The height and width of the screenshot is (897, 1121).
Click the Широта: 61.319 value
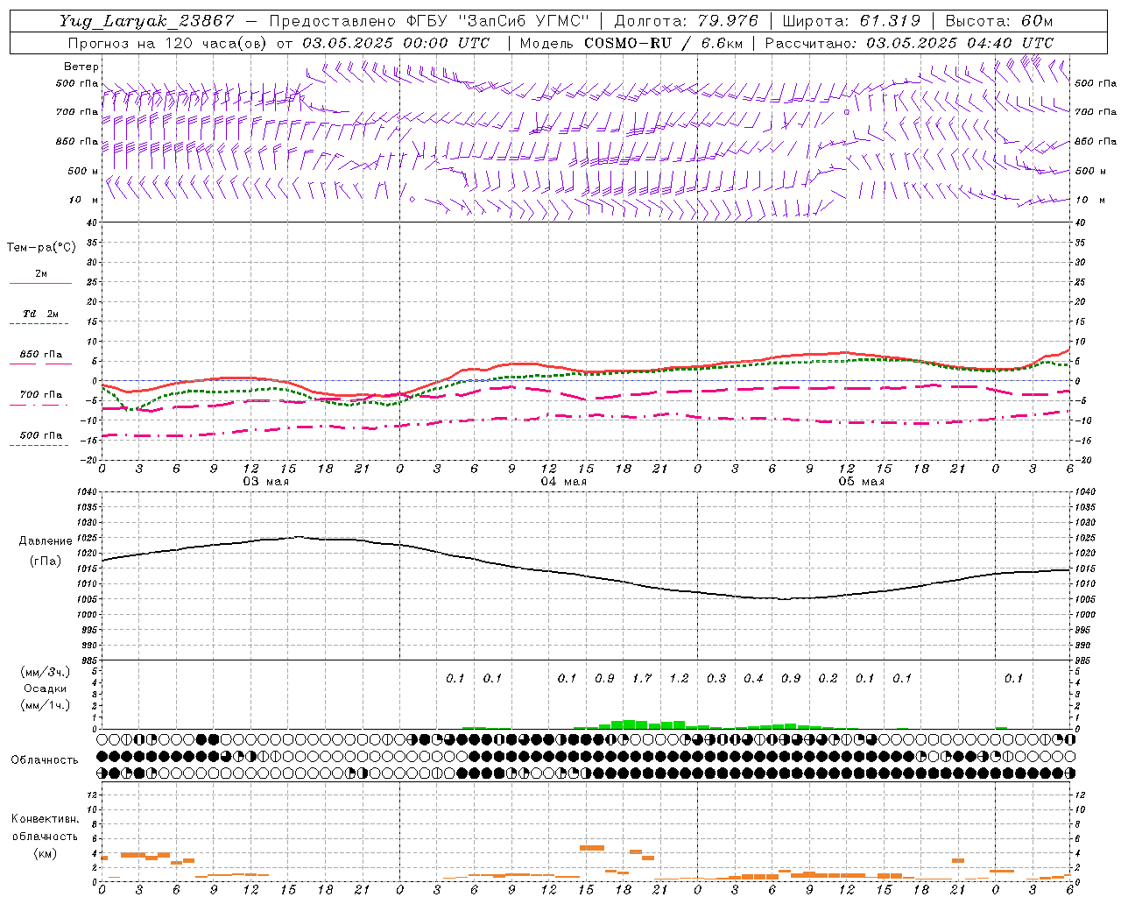tap(850, 21)
